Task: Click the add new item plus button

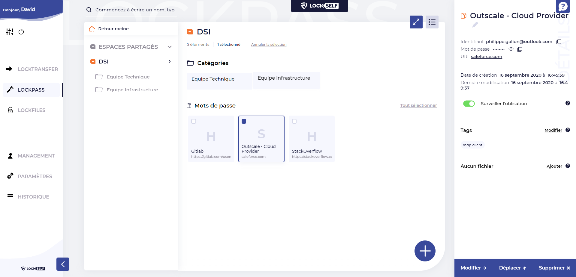Action: pos(425,251)
